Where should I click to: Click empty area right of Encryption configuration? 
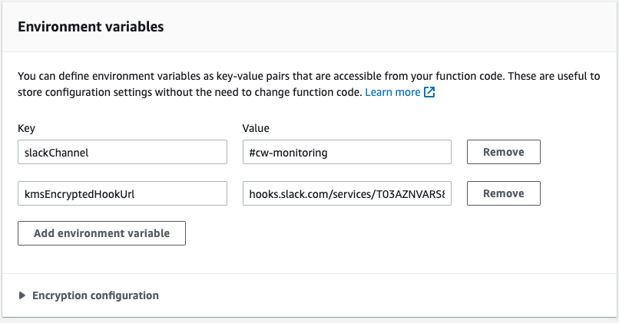pyautogui.click(x=384, y=295)
